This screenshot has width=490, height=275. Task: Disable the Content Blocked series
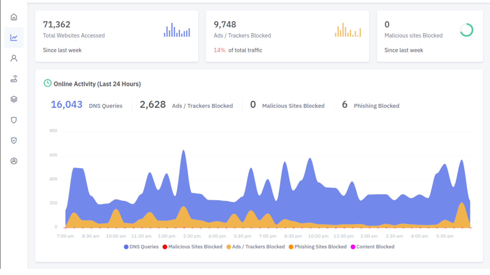tap(373, 246)
